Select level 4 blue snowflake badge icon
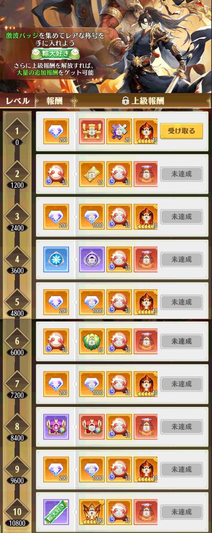Screen dimensions: 212x533 pos(56,259)
